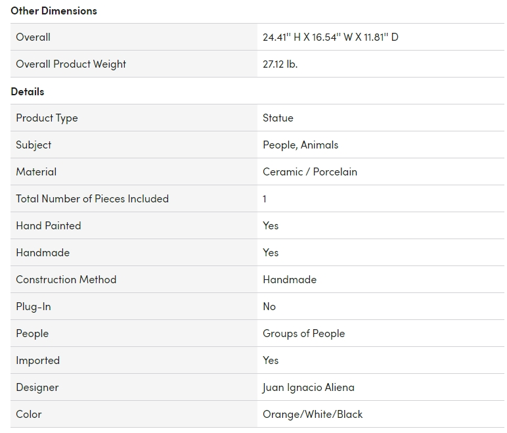Click the People, Animals value
507x433 pixels.
[300, 145]
